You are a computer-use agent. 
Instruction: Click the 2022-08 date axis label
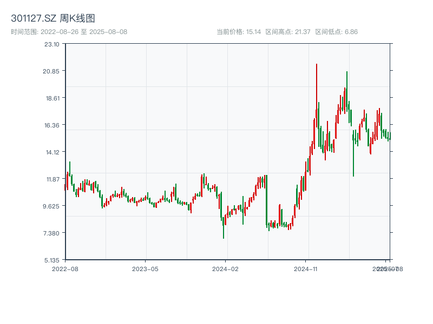65,268
